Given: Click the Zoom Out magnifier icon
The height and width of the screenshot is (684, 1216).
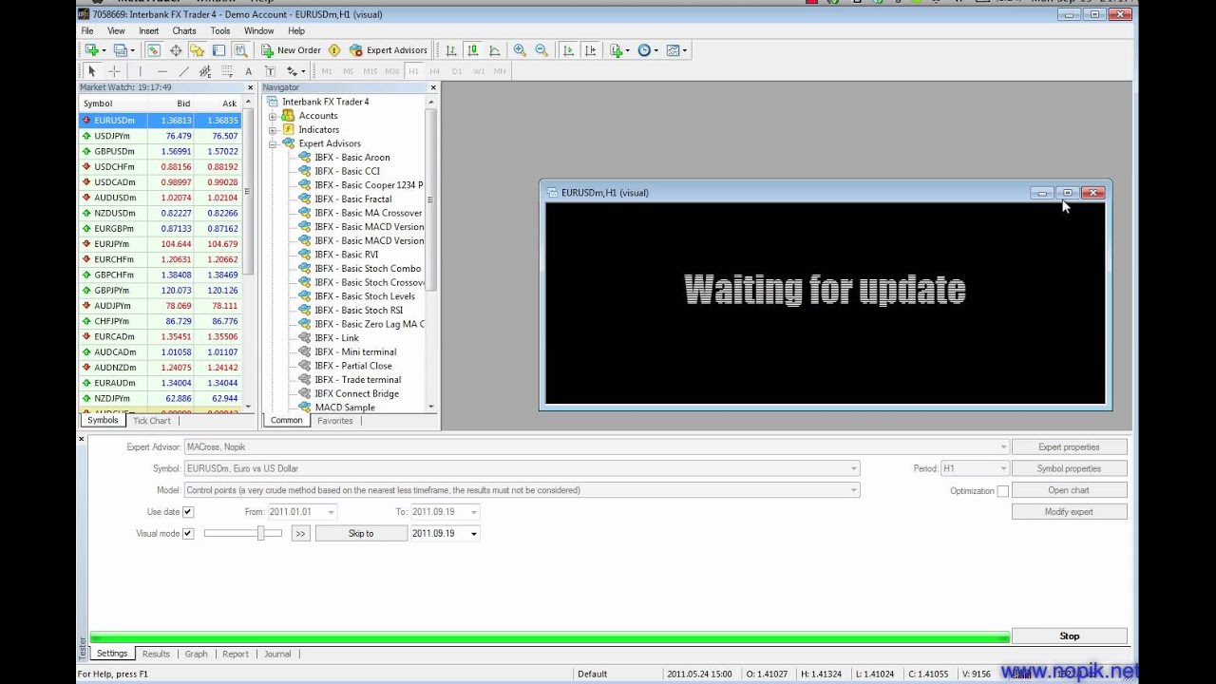Looking at the screenshot, I should point(541,50).
